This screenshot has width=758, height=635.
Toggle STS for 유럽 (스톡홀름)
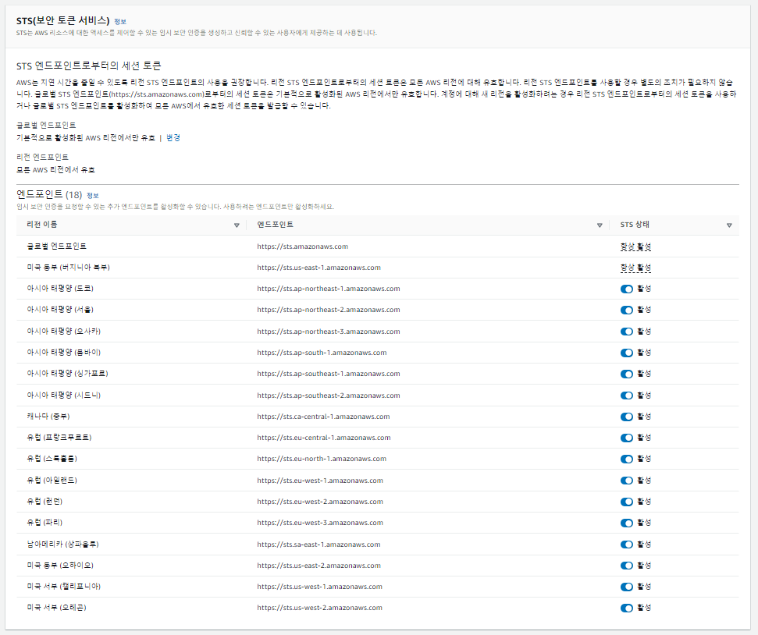point(627,459)
